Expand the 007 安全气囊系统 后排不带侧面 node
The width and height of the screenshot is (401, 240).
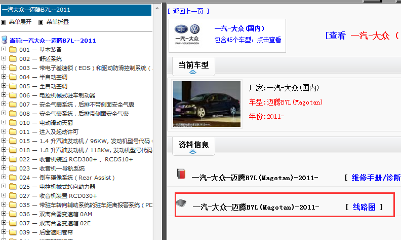point(4,104)
